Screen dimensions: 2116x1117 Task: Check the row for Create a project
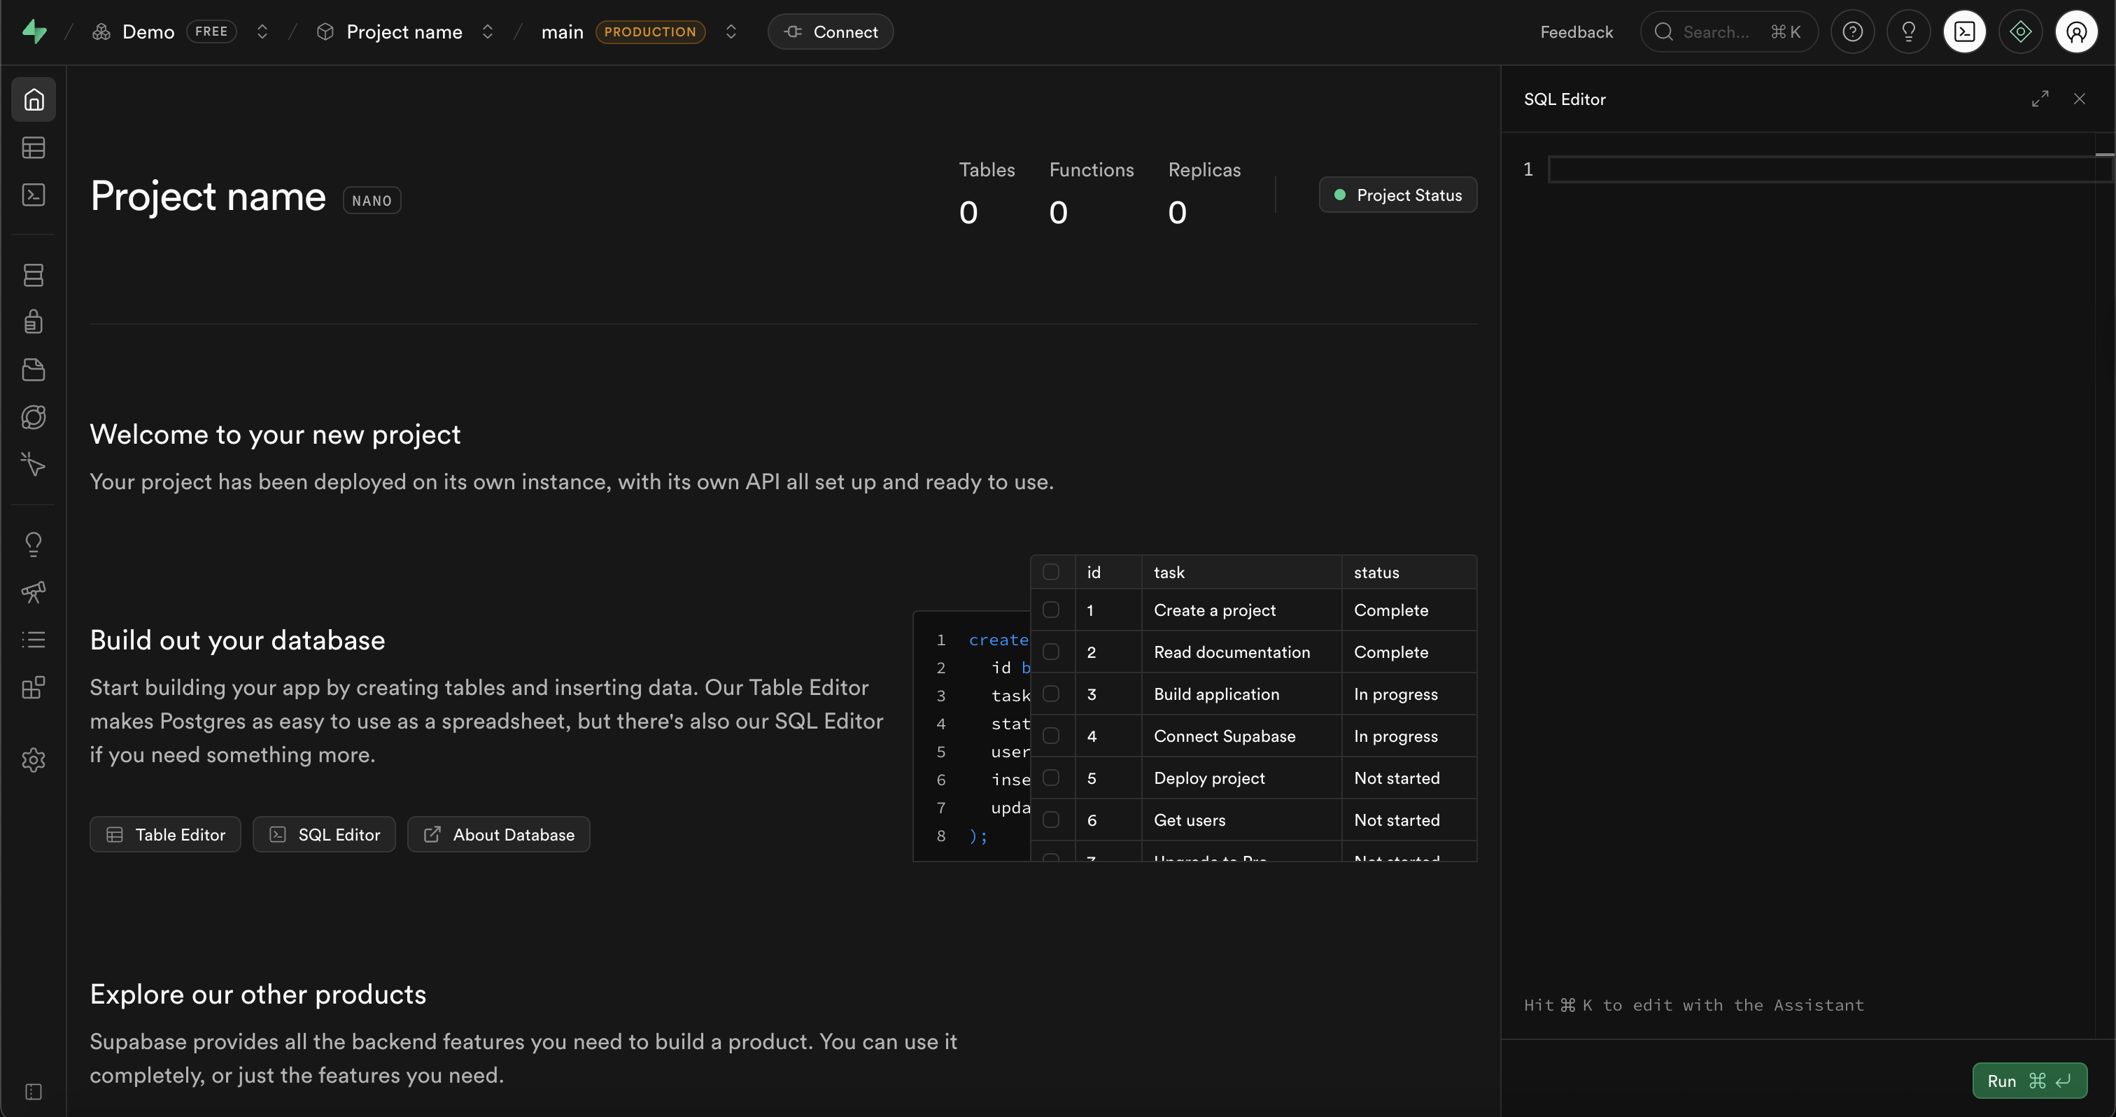(x=1050, y=610)
